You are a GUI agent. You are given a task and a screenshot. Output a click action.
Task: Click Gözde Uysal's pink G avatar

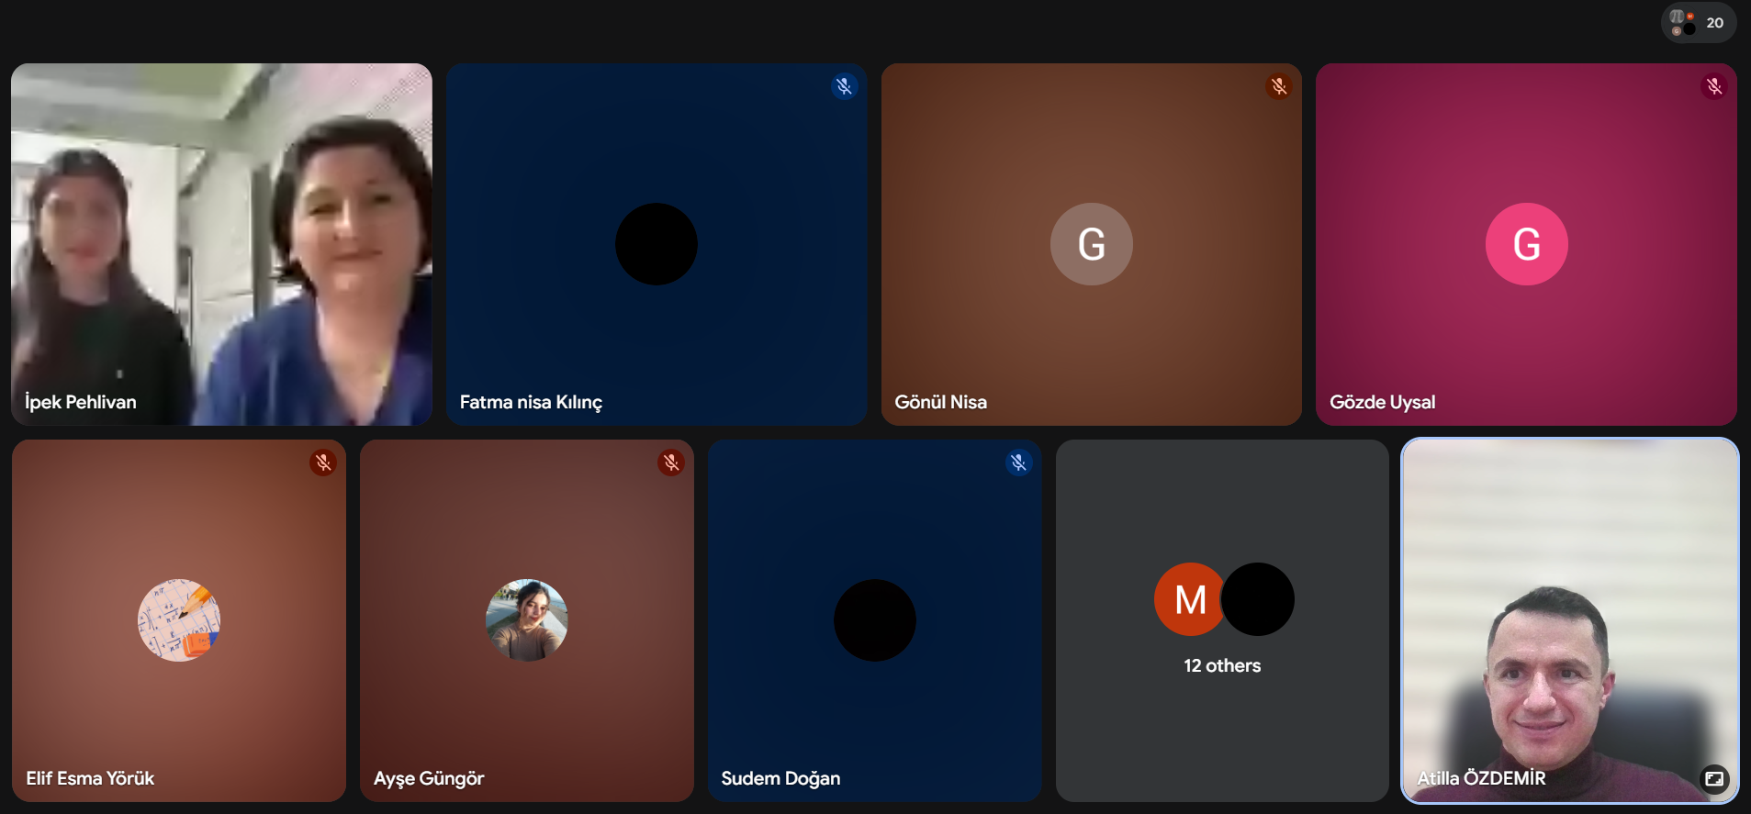[1526, 244]
